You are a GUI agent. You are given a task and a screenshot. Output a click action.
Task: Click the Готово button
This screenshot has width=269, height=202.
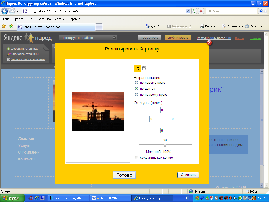point(124,175)
